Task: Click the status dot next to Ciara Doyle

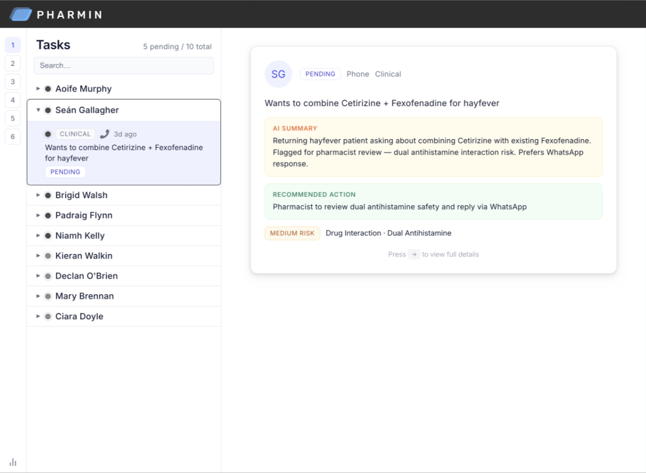Action: (x=48, y=316)
